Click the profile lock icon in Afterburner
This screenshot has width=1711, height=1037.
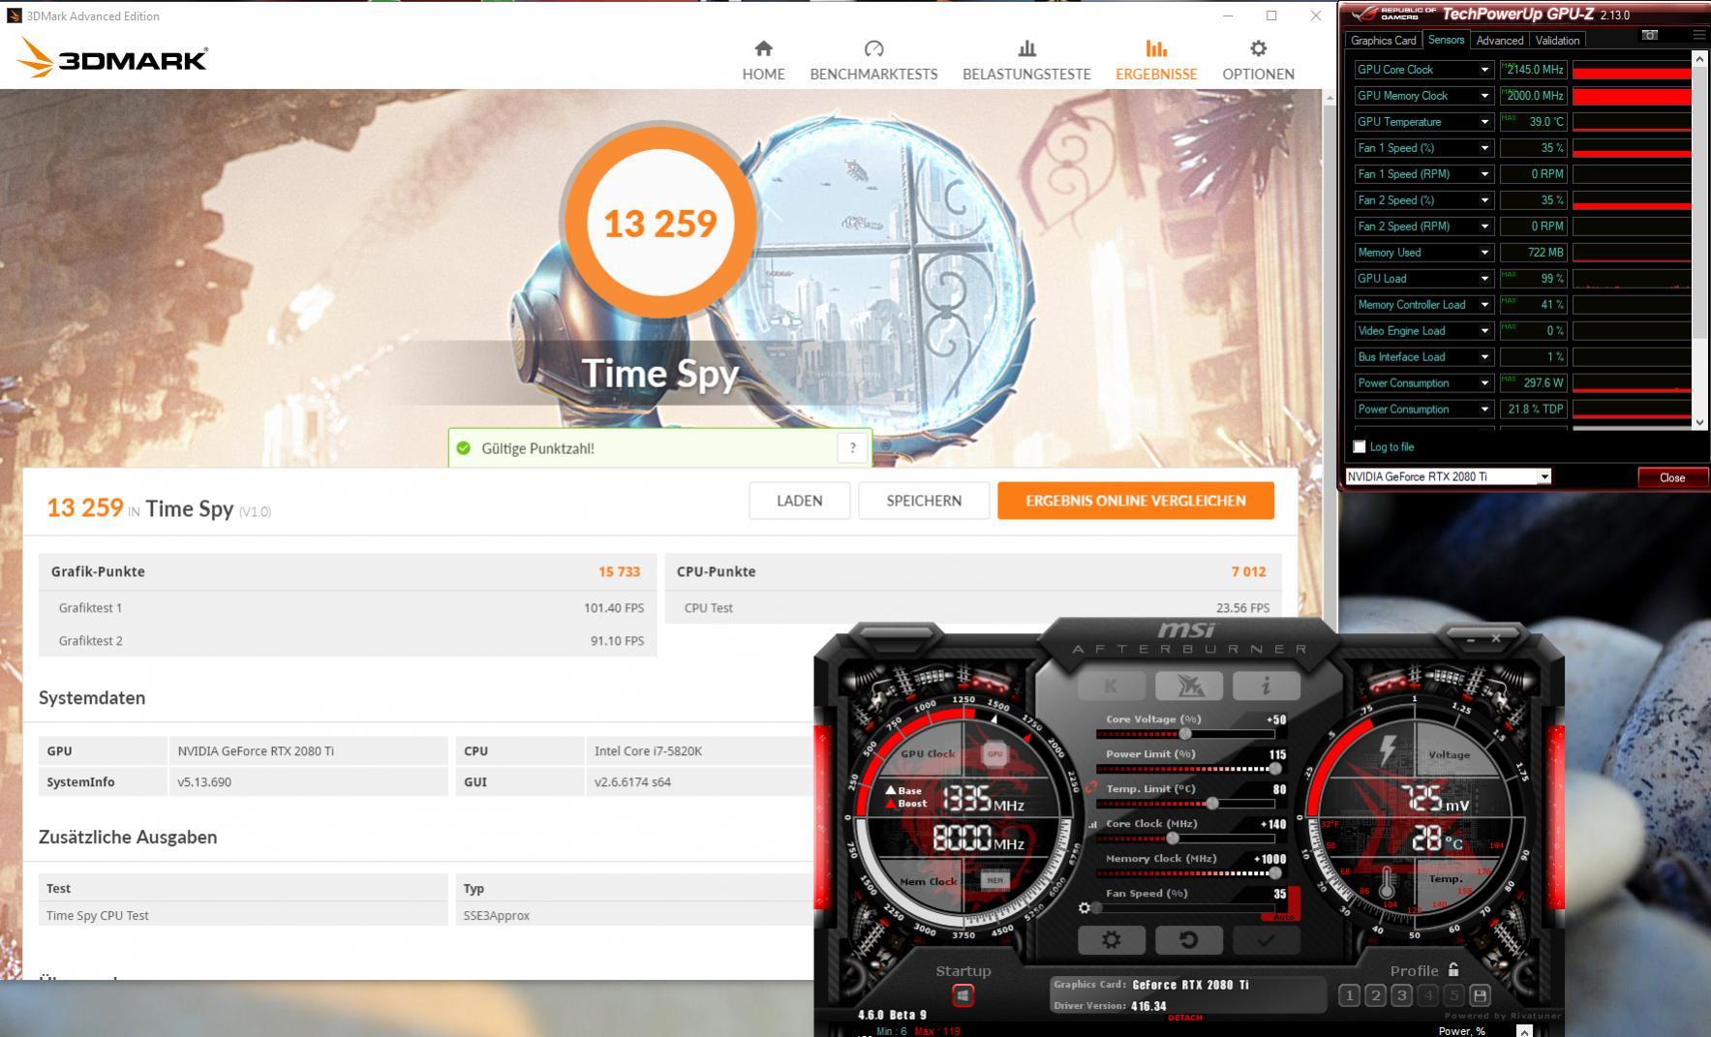pyautogui.click(x=1453, y=969)
